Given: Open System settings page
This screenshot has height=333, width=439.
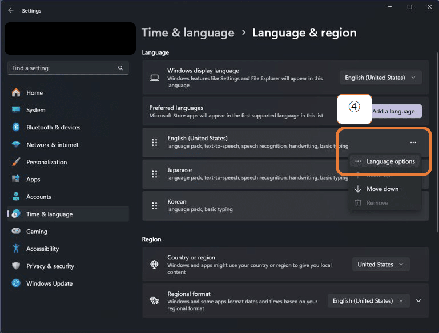Looking at the screenshot, I should click(x=68, y=110).
